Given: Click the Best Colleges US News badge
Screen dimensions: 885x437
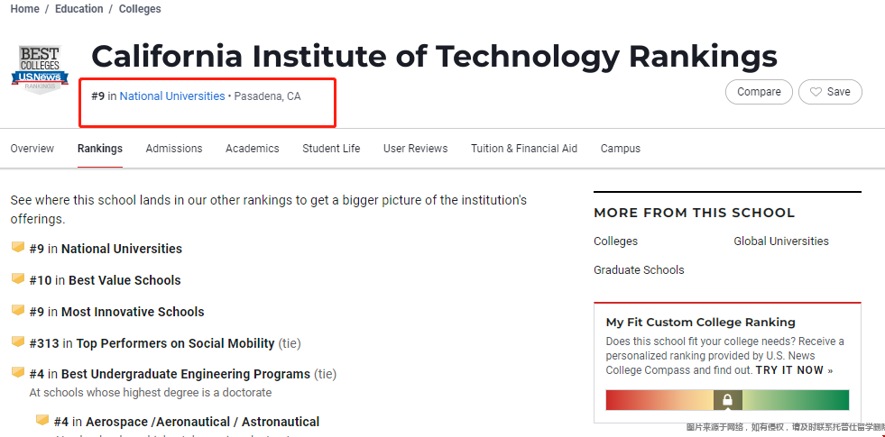Looking at the screenshot, I should pos(39,69).
